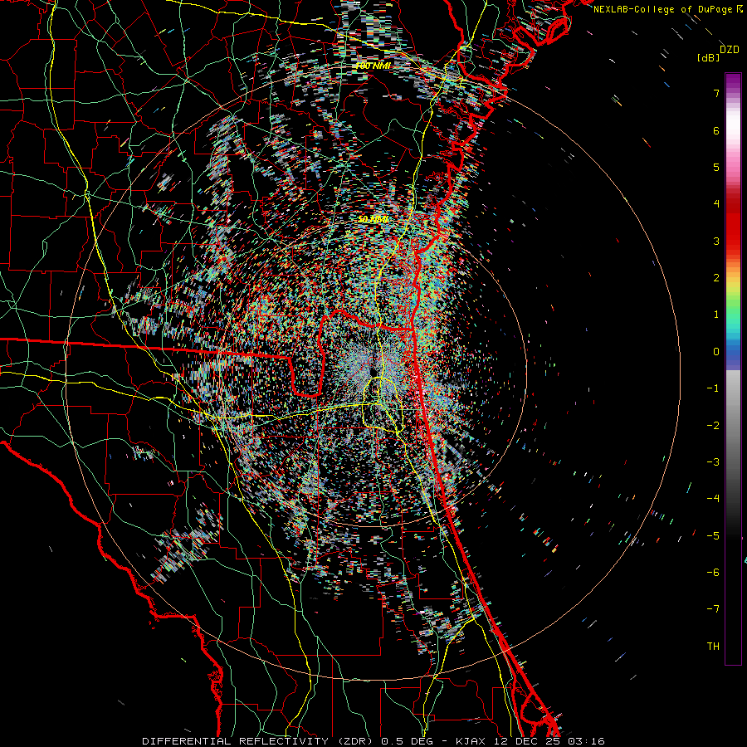Select the 1 value on scale
The image size is (747, 747).
pyautogui.click(x=716, y=315)
